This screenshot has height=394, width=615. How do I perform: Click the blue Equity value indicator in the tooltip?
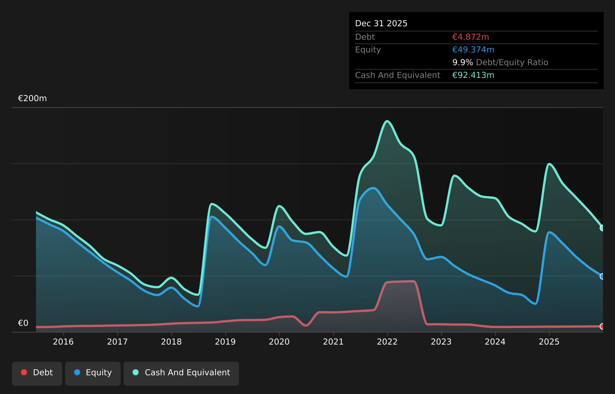pyautogui.click(x=473, y=49)
